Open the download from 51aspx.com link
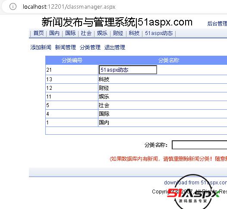The height and width of the screenshot is (209, 227). pyautogui.click(x=195, y=183)
